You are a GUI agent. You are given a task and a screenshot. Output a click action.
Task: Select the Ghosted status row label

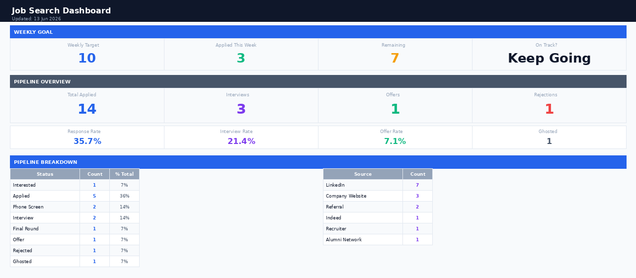point(22,262)
